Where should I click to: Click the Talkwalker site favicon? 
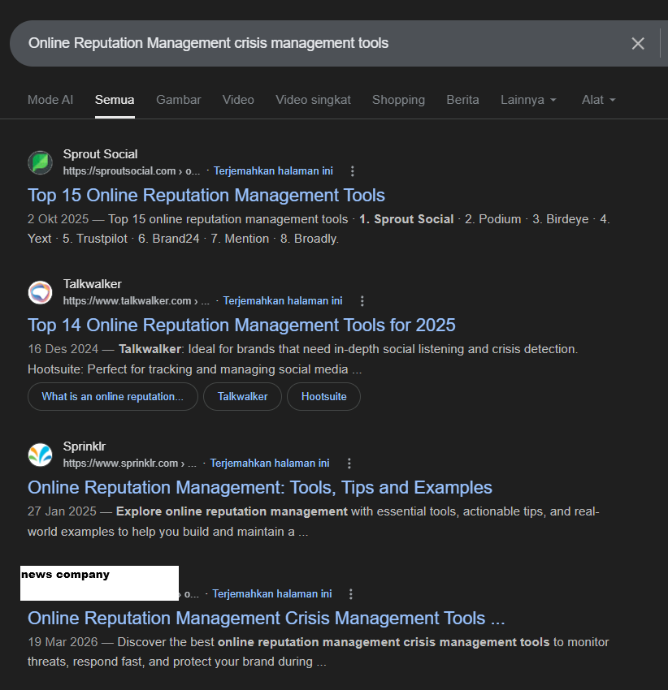point(41,292)
